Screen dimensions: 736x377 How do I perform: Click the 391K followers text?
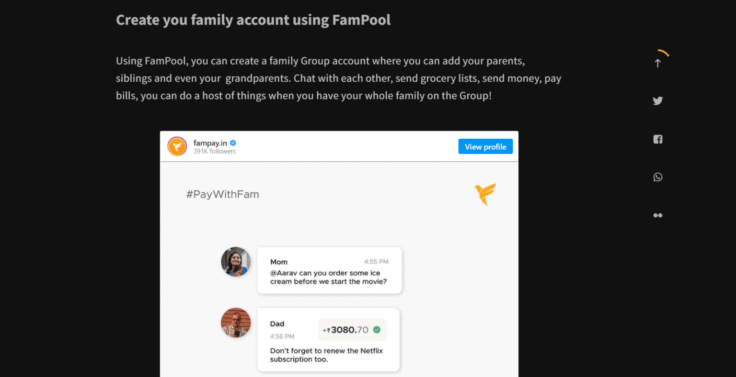pos(215,151)
